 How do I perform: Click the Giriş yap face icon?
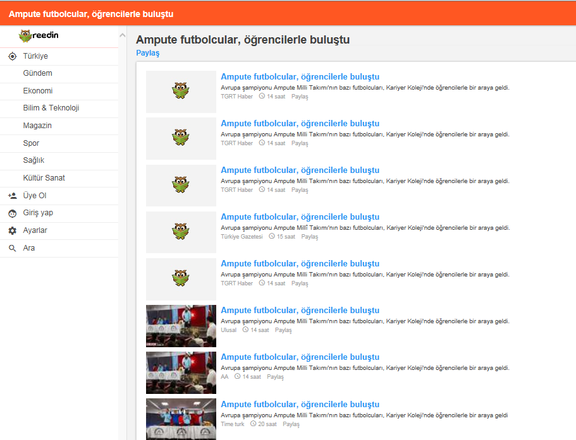(x=13, y=213)
